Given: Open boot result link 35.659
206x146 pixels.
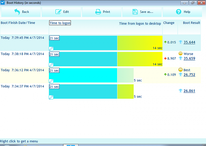Looking at the screenshot, I should (189, 58).
